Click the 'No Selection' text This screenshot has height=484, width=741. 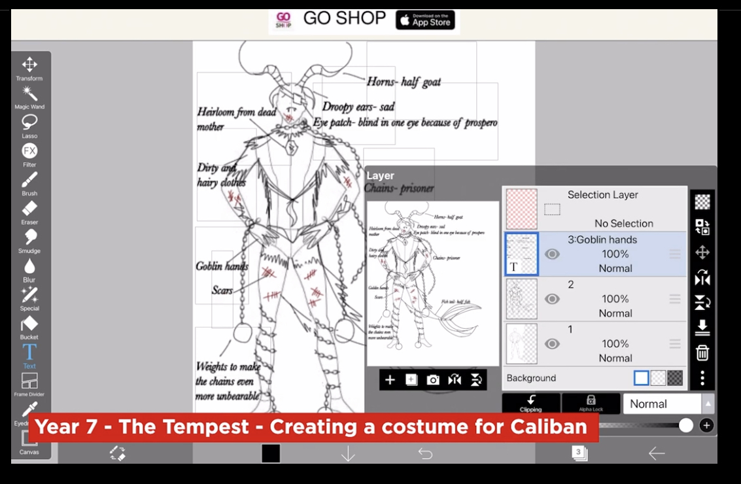(624, 224)
